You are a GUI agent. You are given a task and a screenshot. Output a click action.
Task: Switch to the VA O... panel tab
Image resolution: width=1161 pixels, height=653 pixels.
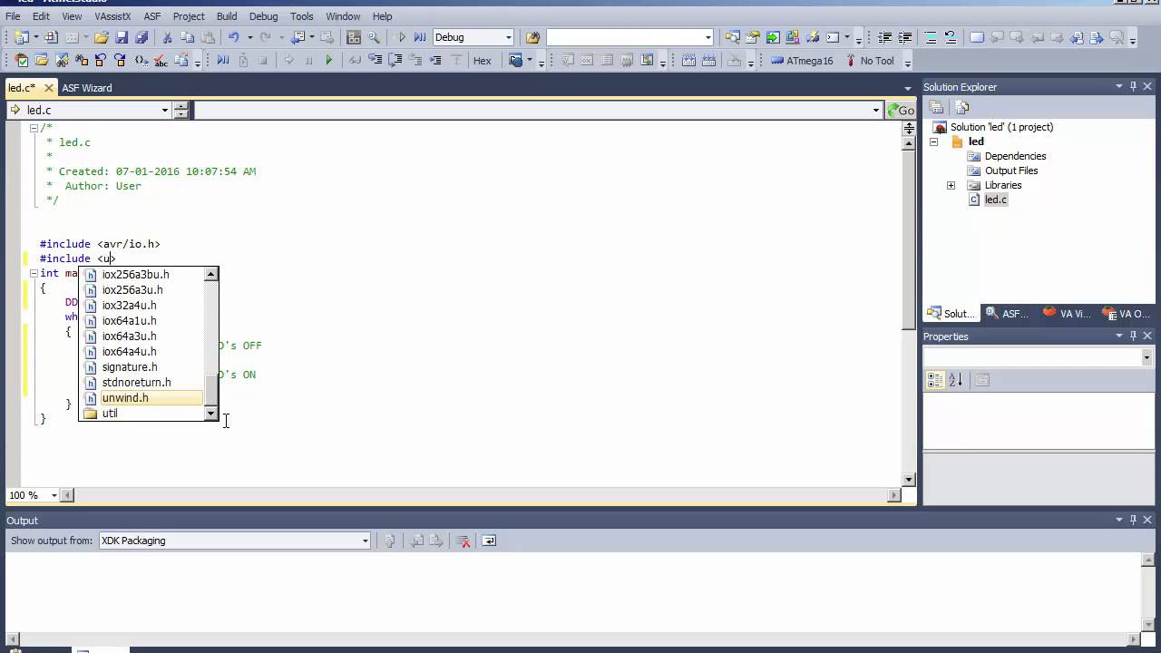click(x=1126, y=314)
